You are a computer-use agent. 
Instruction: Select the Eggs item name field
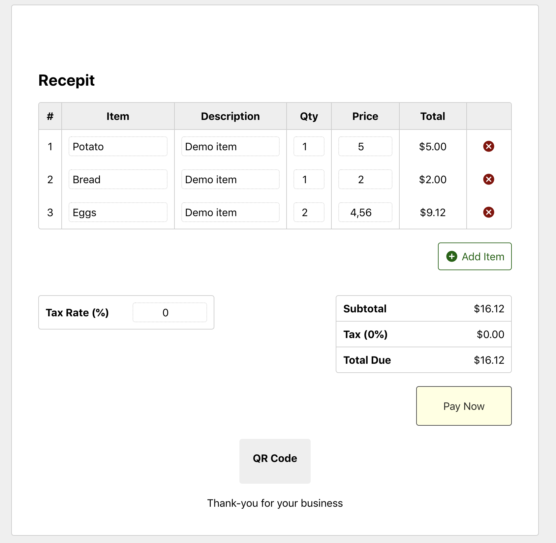tap(118, 212)
